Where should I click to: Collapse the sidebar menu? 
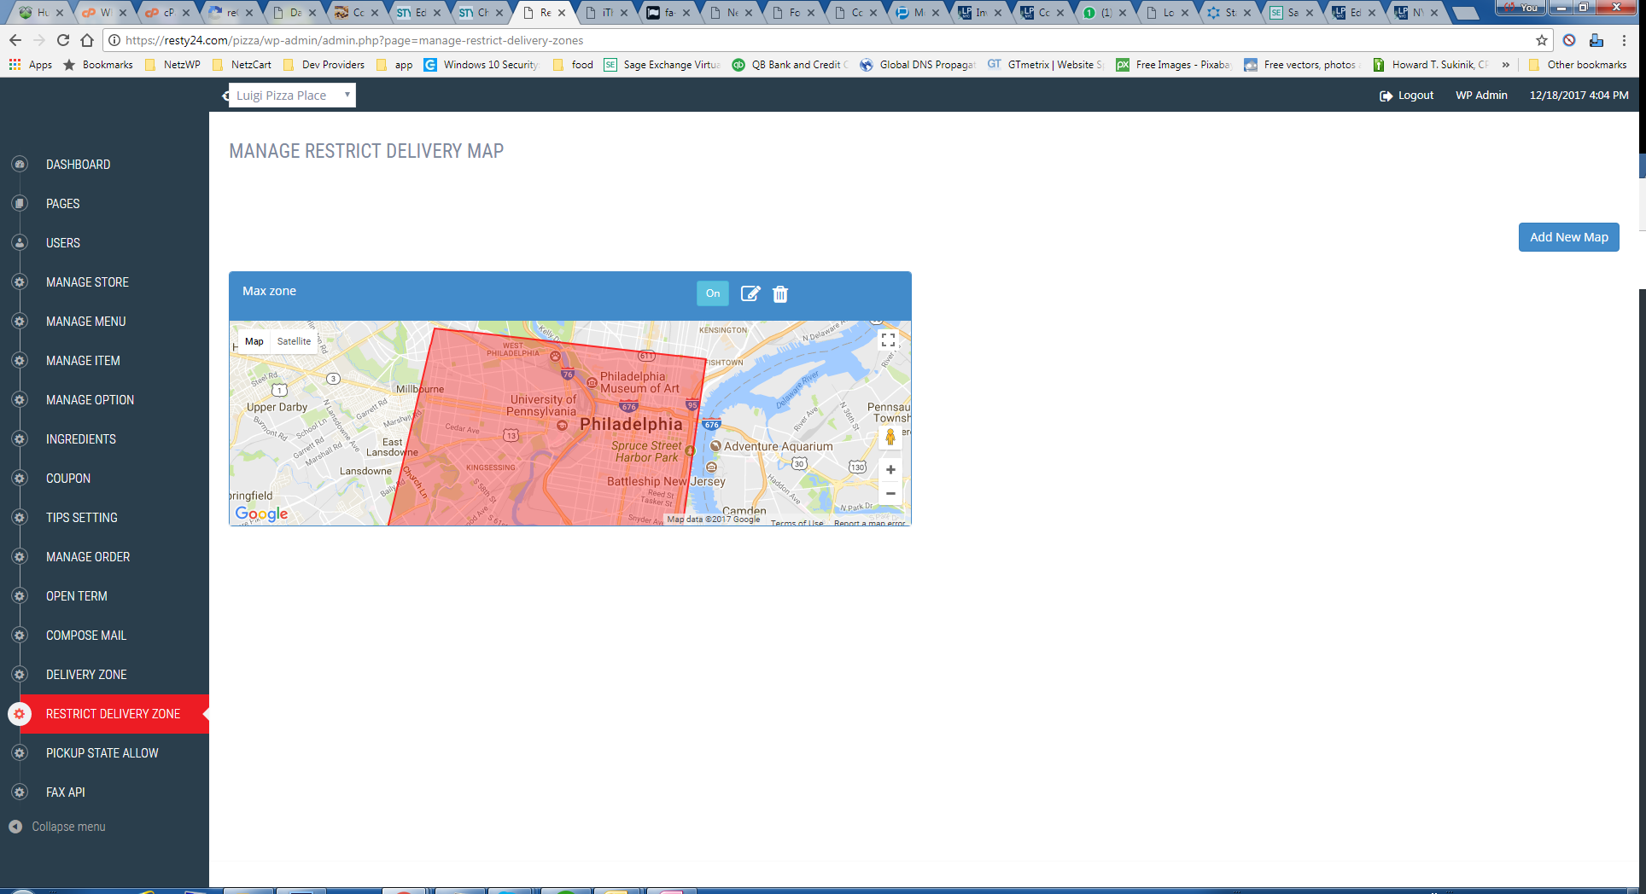(57, 827)
